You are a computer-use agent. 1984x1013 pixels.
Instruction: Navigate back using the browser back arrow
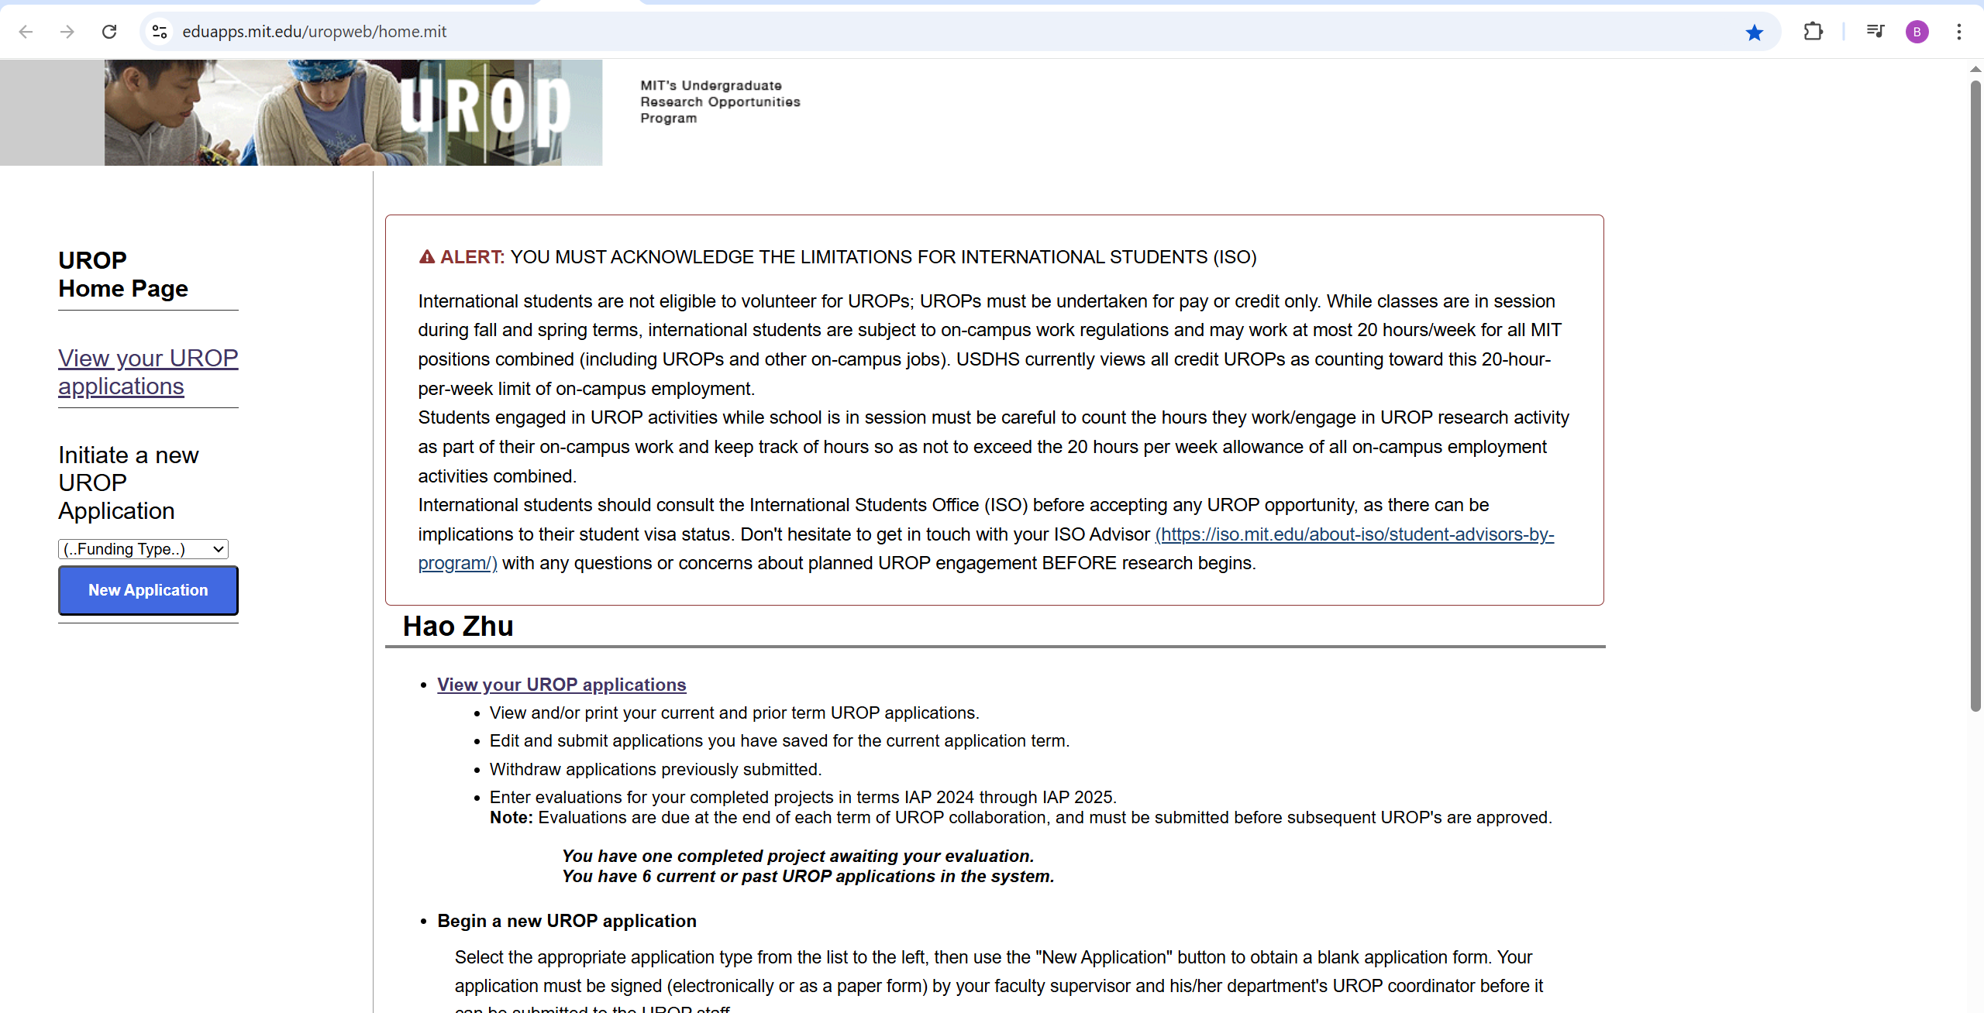tap(26, 32)
